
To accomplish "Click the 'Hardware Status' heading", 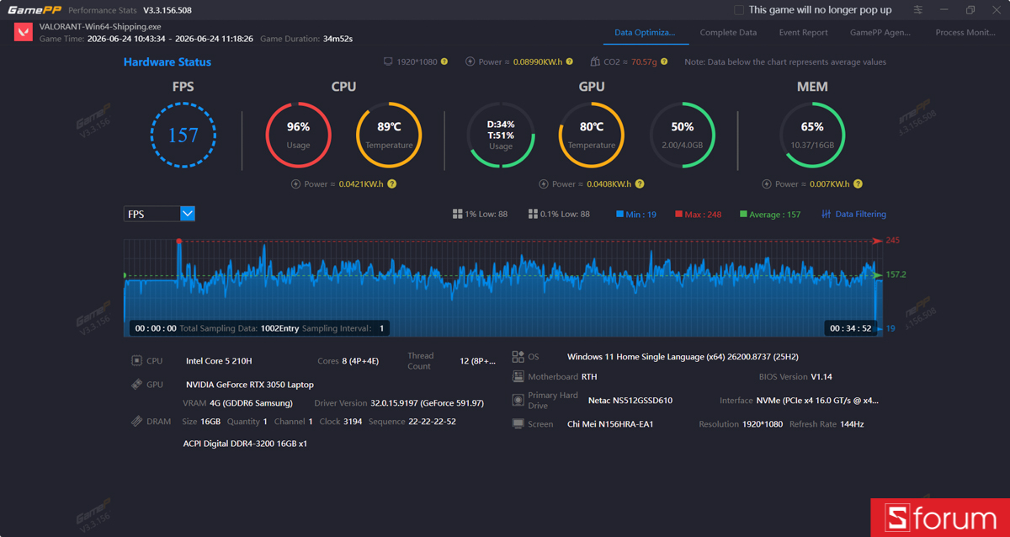I will (167, 62).
